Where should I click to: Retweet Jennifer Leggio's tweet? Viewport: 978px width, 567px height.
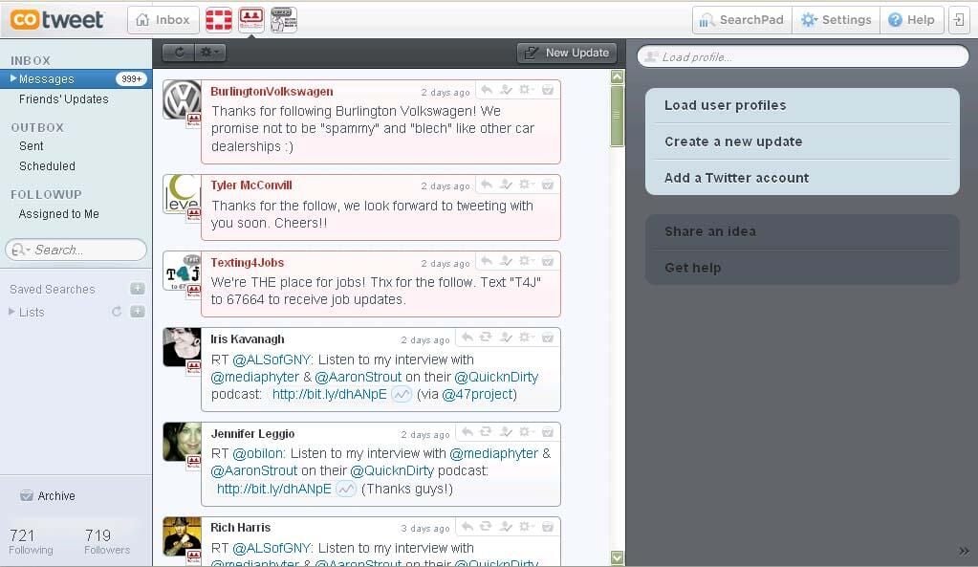pos(486,432)
